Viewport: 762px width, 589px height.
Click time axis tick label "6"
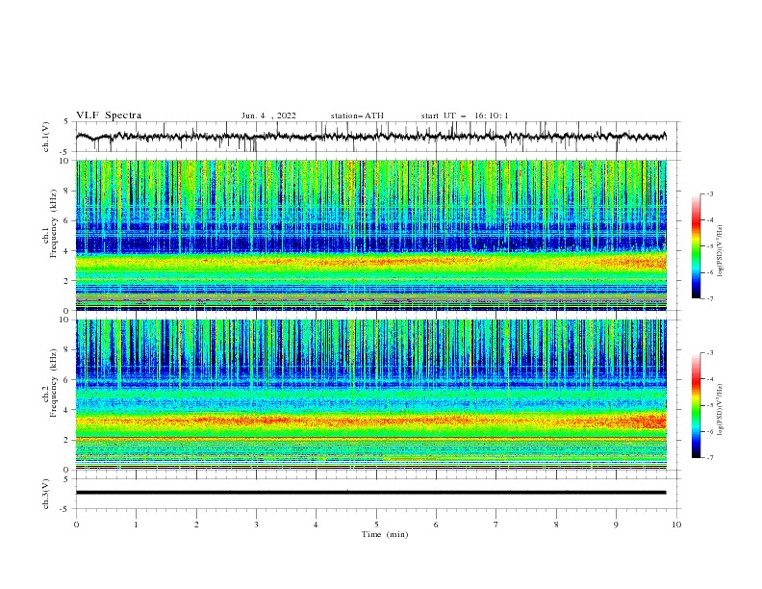pyautogui.click(x=436, y=525)
